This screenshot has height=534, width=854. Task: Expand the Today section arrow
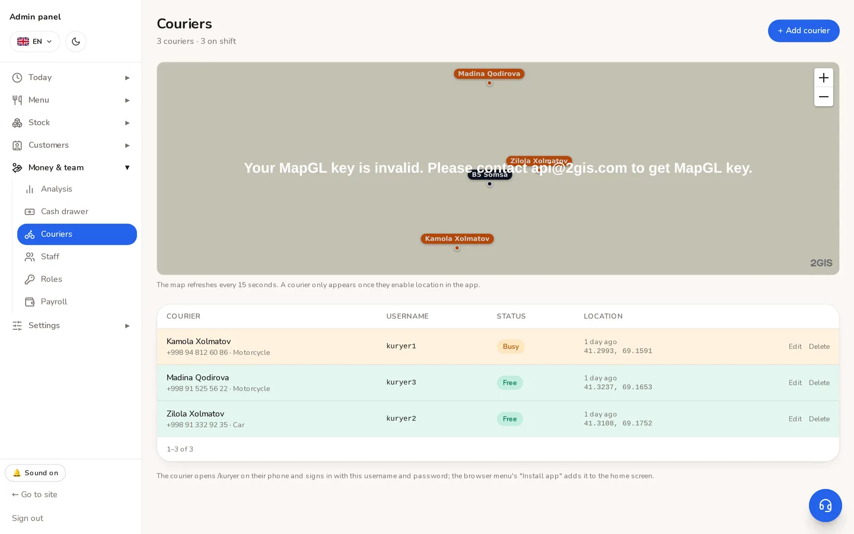127,78
